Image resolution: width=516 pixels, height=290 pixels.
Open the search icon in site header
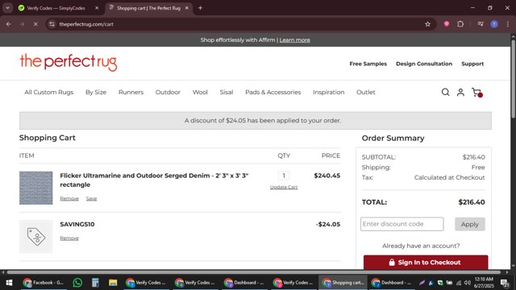pos(445,93)
